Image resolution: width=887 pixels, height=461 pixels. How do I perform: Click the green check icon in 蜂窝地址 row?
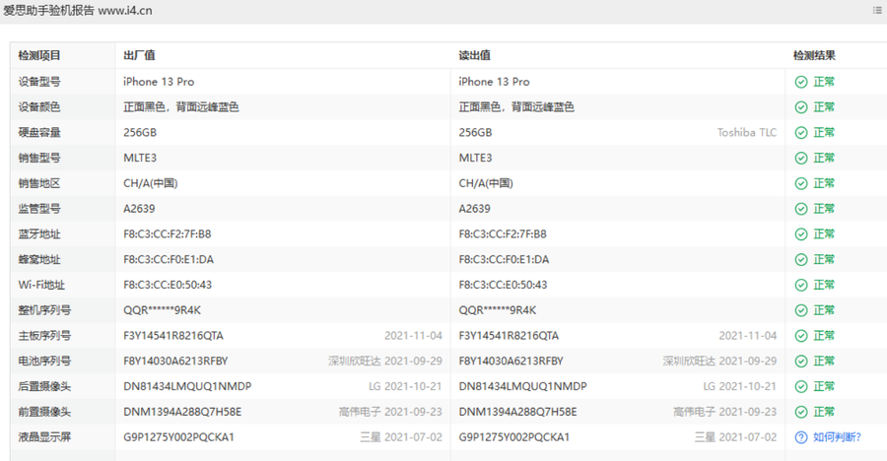coord(801,260)
